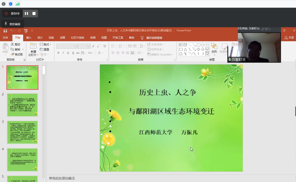Click the Reset (重置) slide icon
Viewport: 296px width, 182px height.
pos(41,49)
